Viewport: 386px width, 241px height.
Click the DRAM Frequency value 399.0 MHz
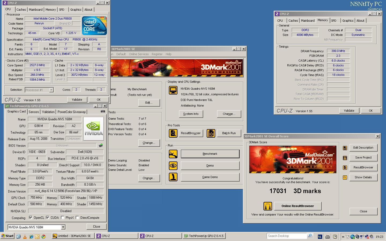(x=338, y=51)
